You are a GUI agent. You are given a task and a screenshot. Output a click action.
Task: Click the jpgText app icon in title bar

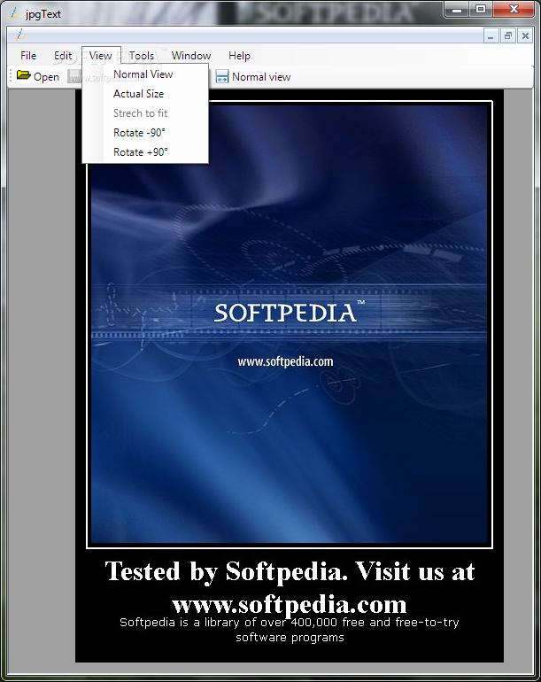pos(15,13)
